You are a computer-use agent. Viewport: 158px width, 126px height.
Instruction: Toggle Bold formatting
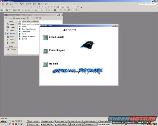click(x=40, y=7)
